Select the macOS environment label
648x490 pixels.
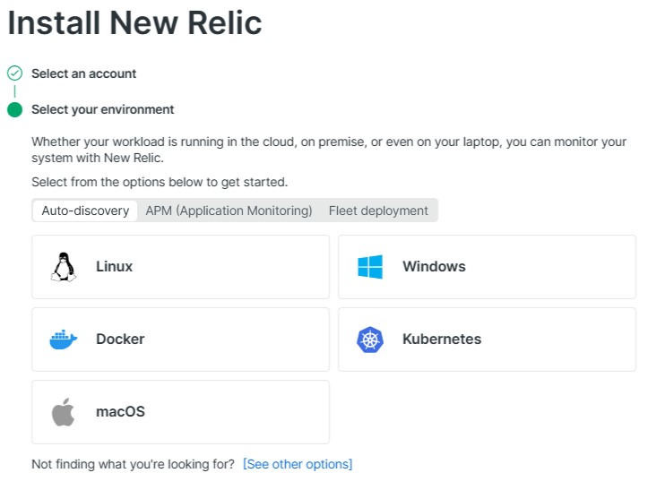[120, 412]
